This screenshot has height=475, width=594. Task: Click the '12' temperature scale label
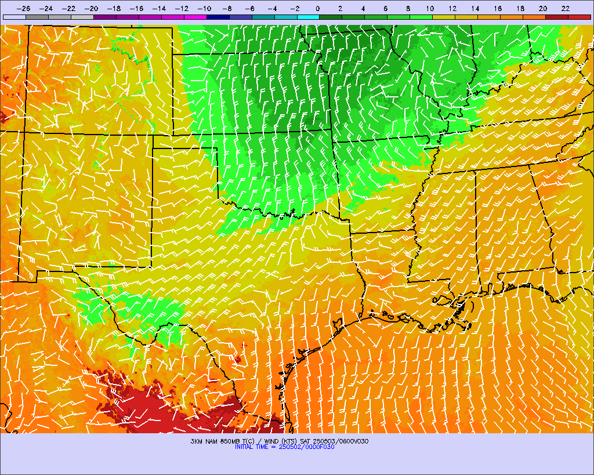pyautogui.click(x=452, y=8)
